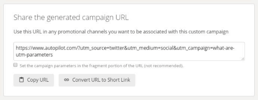Enable the fragment portion parameters checkbox
258x100 pixels.
(15, 65)
